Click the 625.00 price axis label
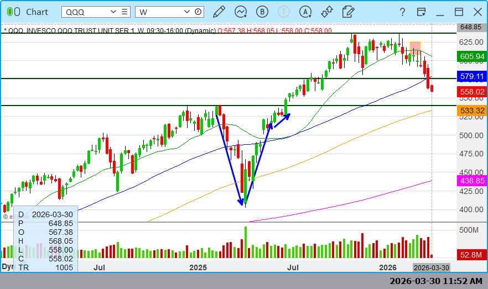 471,42
